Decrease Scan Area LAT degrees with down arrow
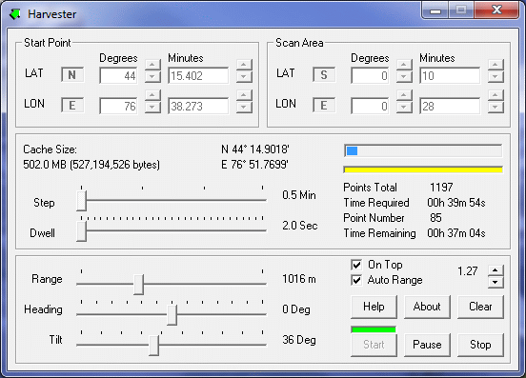 tap(404, 77)
